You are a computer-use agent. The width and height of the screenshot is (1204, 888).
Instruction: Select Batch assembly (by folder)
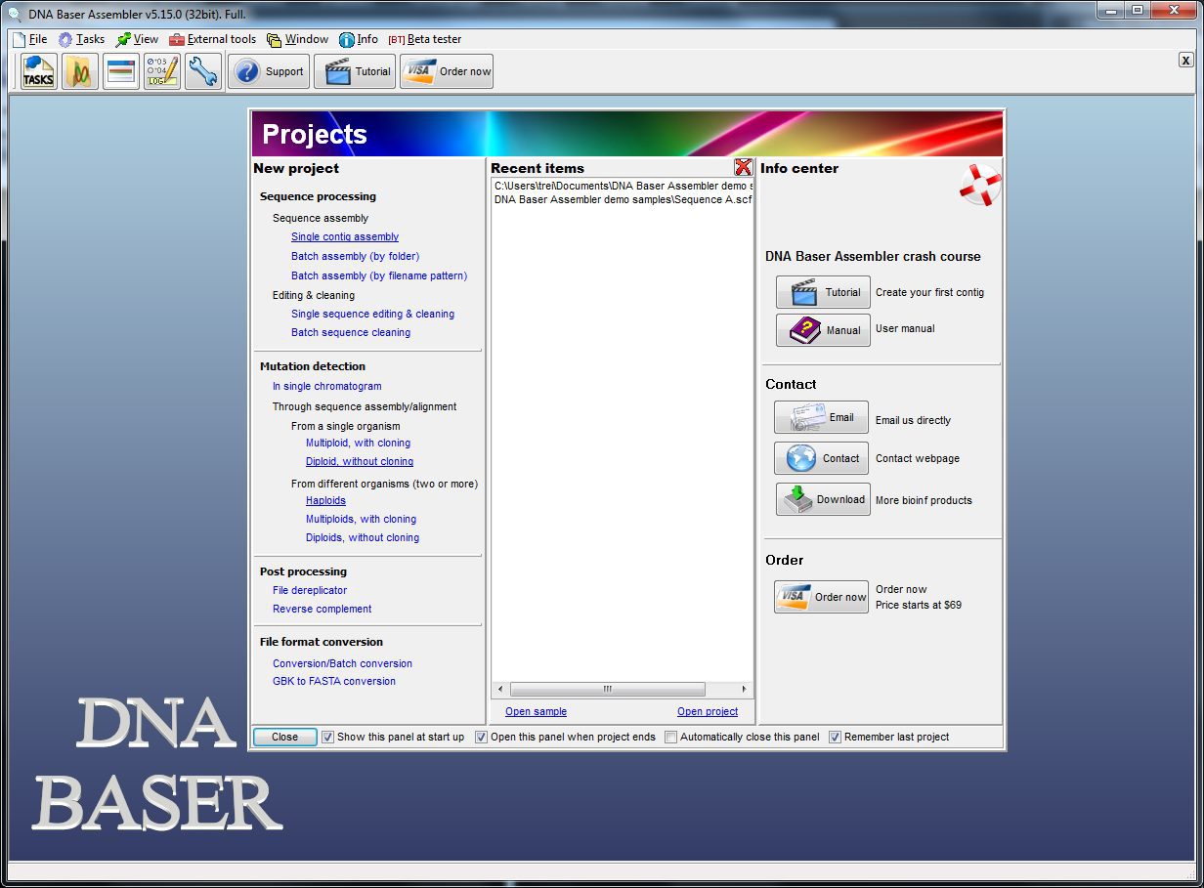click(x=355, y=256)
